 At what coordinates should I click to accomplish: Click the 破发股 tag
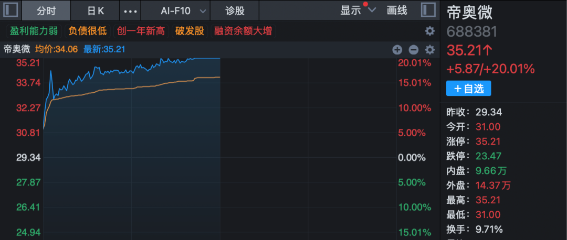(190, 31)
